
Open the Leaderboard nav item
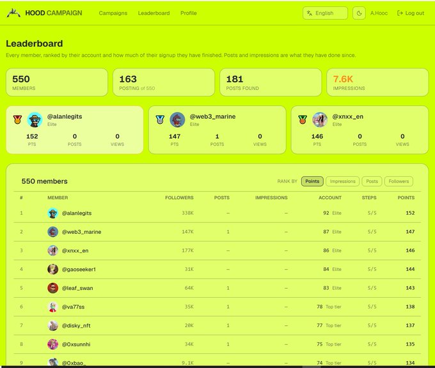tap(154, 13)
